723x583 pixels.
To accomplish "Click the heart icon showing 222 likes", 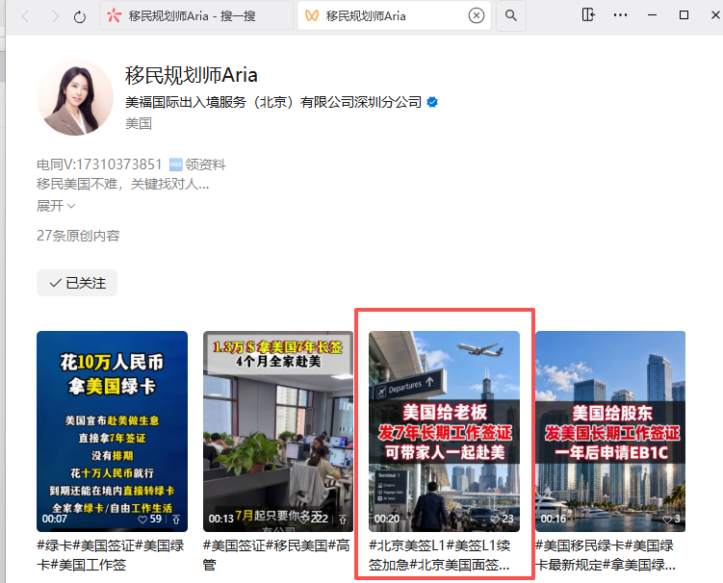I will 305,519.
